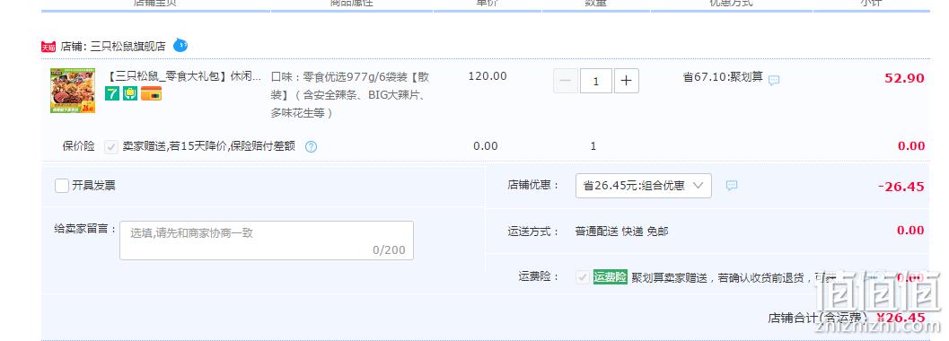Increase quantity with the plus button

tap(627, 81)
